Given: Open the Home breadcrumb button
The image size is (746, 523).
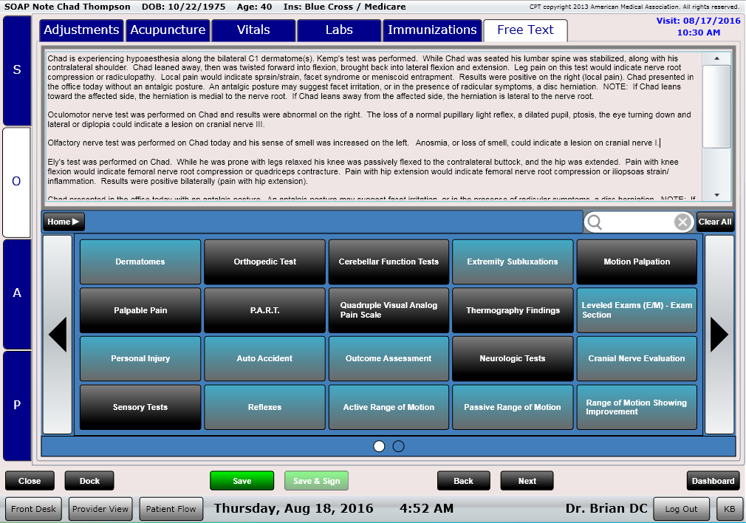Looking at the screenshot, I should [64, 222].
